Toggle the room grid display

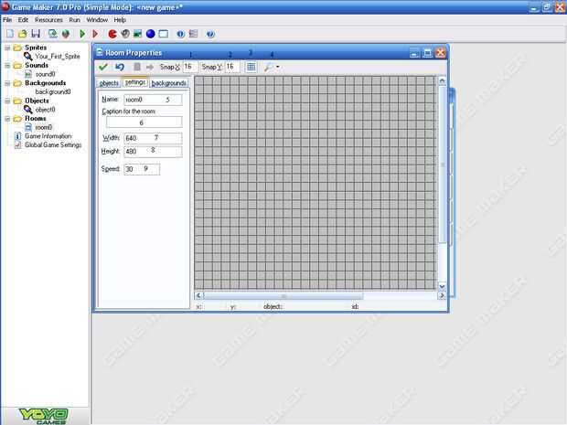click(251, 67)
